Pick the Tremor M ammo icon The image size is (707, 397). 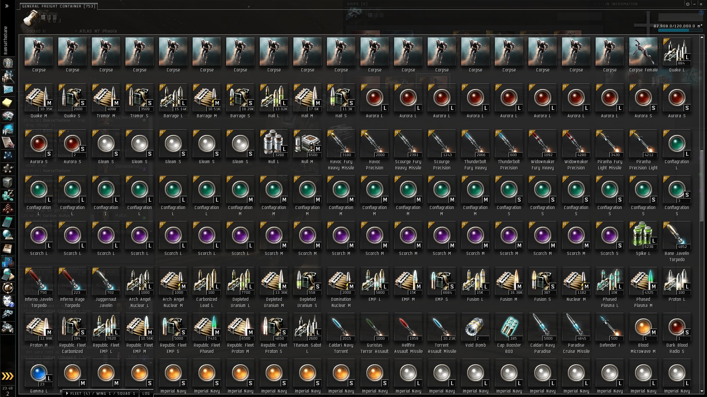(106, 97)
